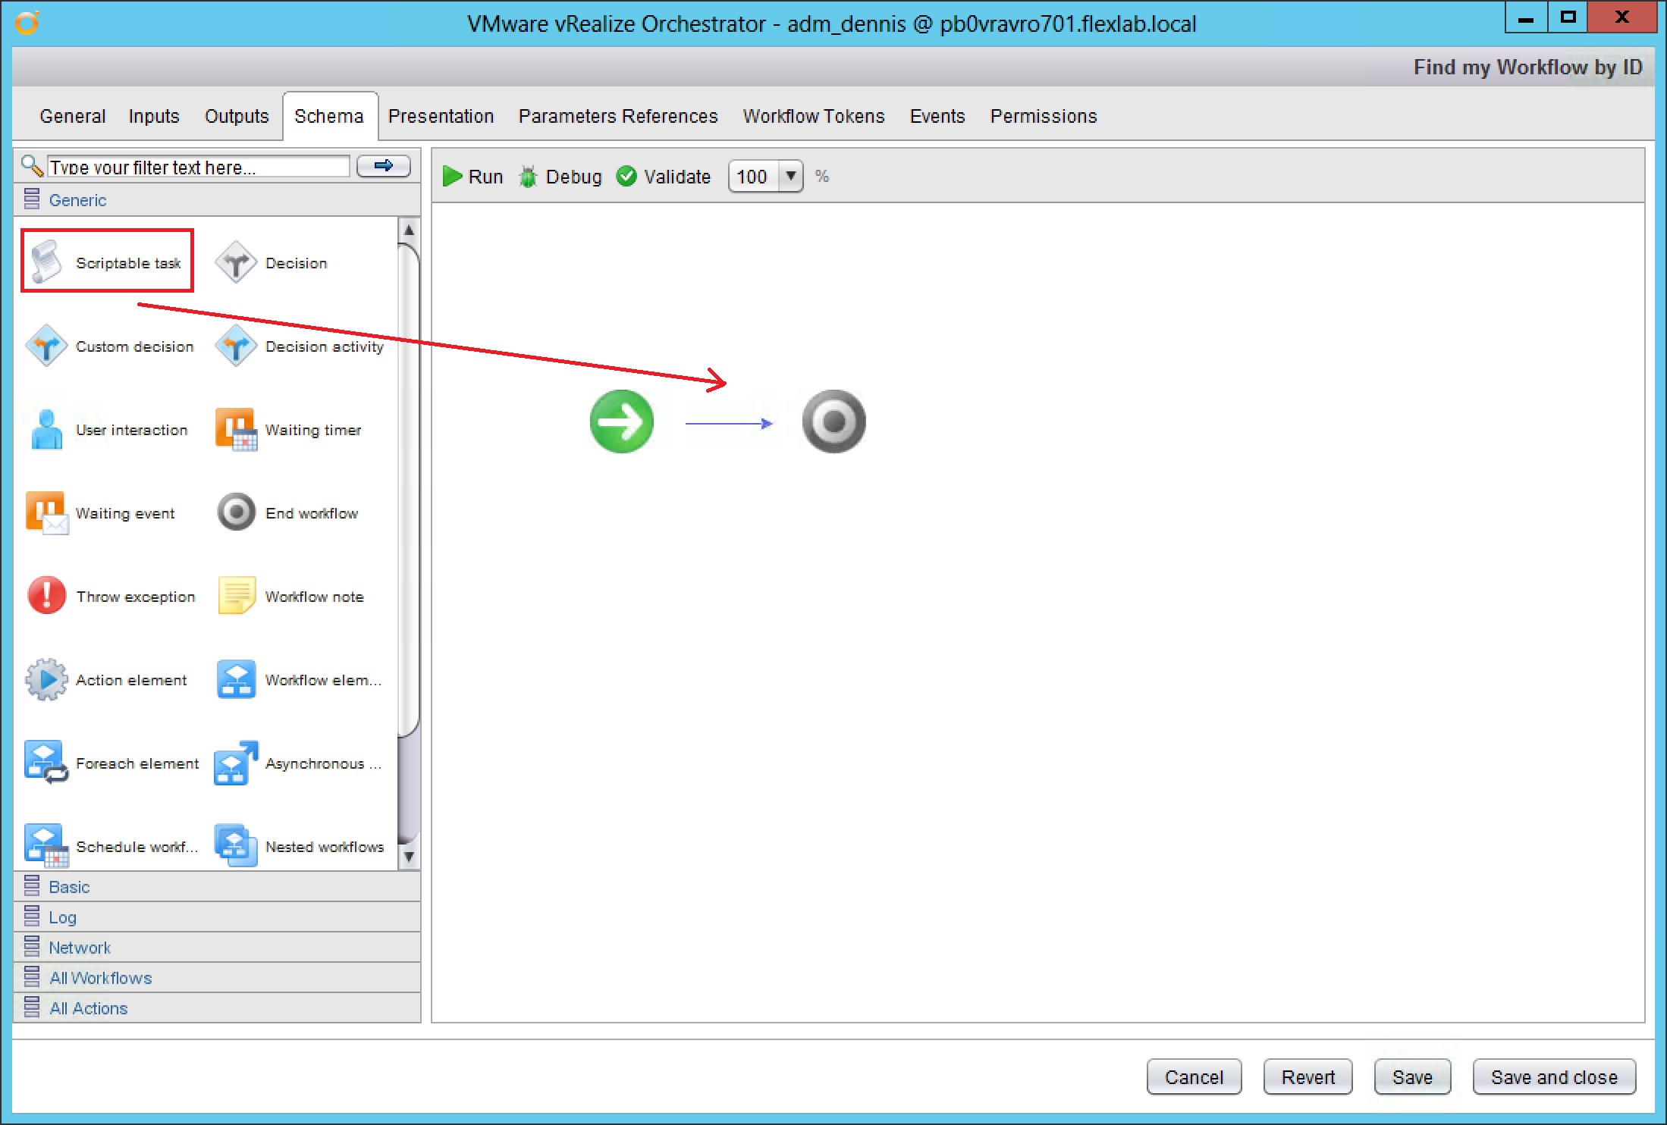Click Save and close
1667x1125 pixels.
click(x=1554, y=1076)
